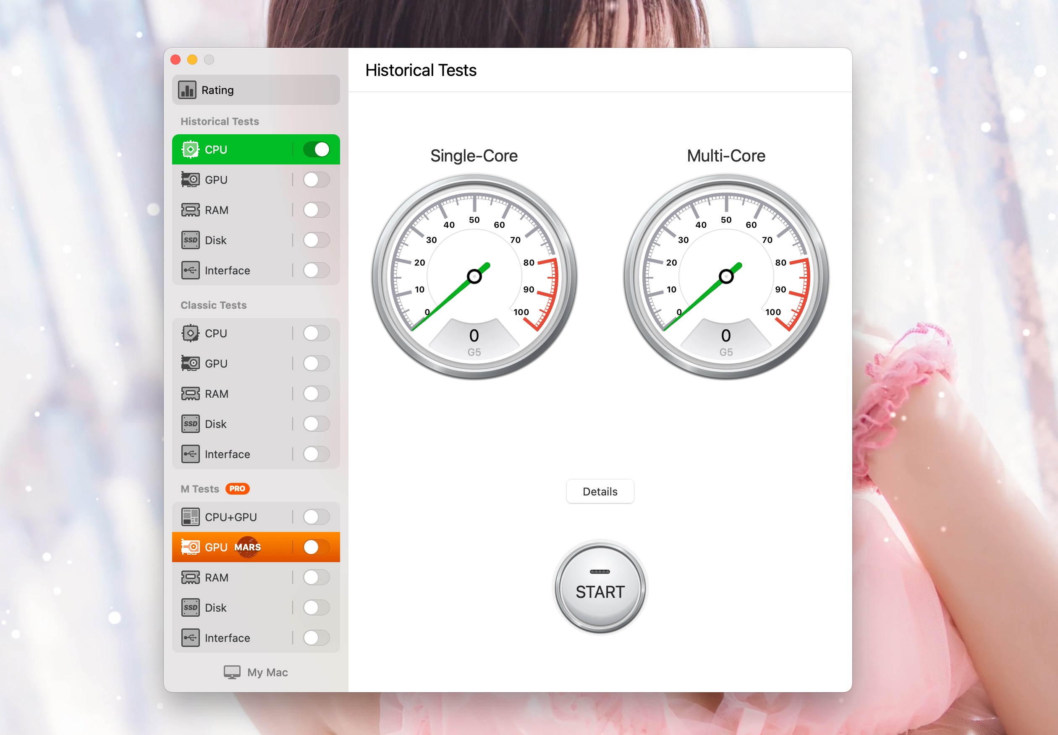Select RAM label under Historical Tests
This screenshot has width=1058, height=735.
click(x=217, y=210)
